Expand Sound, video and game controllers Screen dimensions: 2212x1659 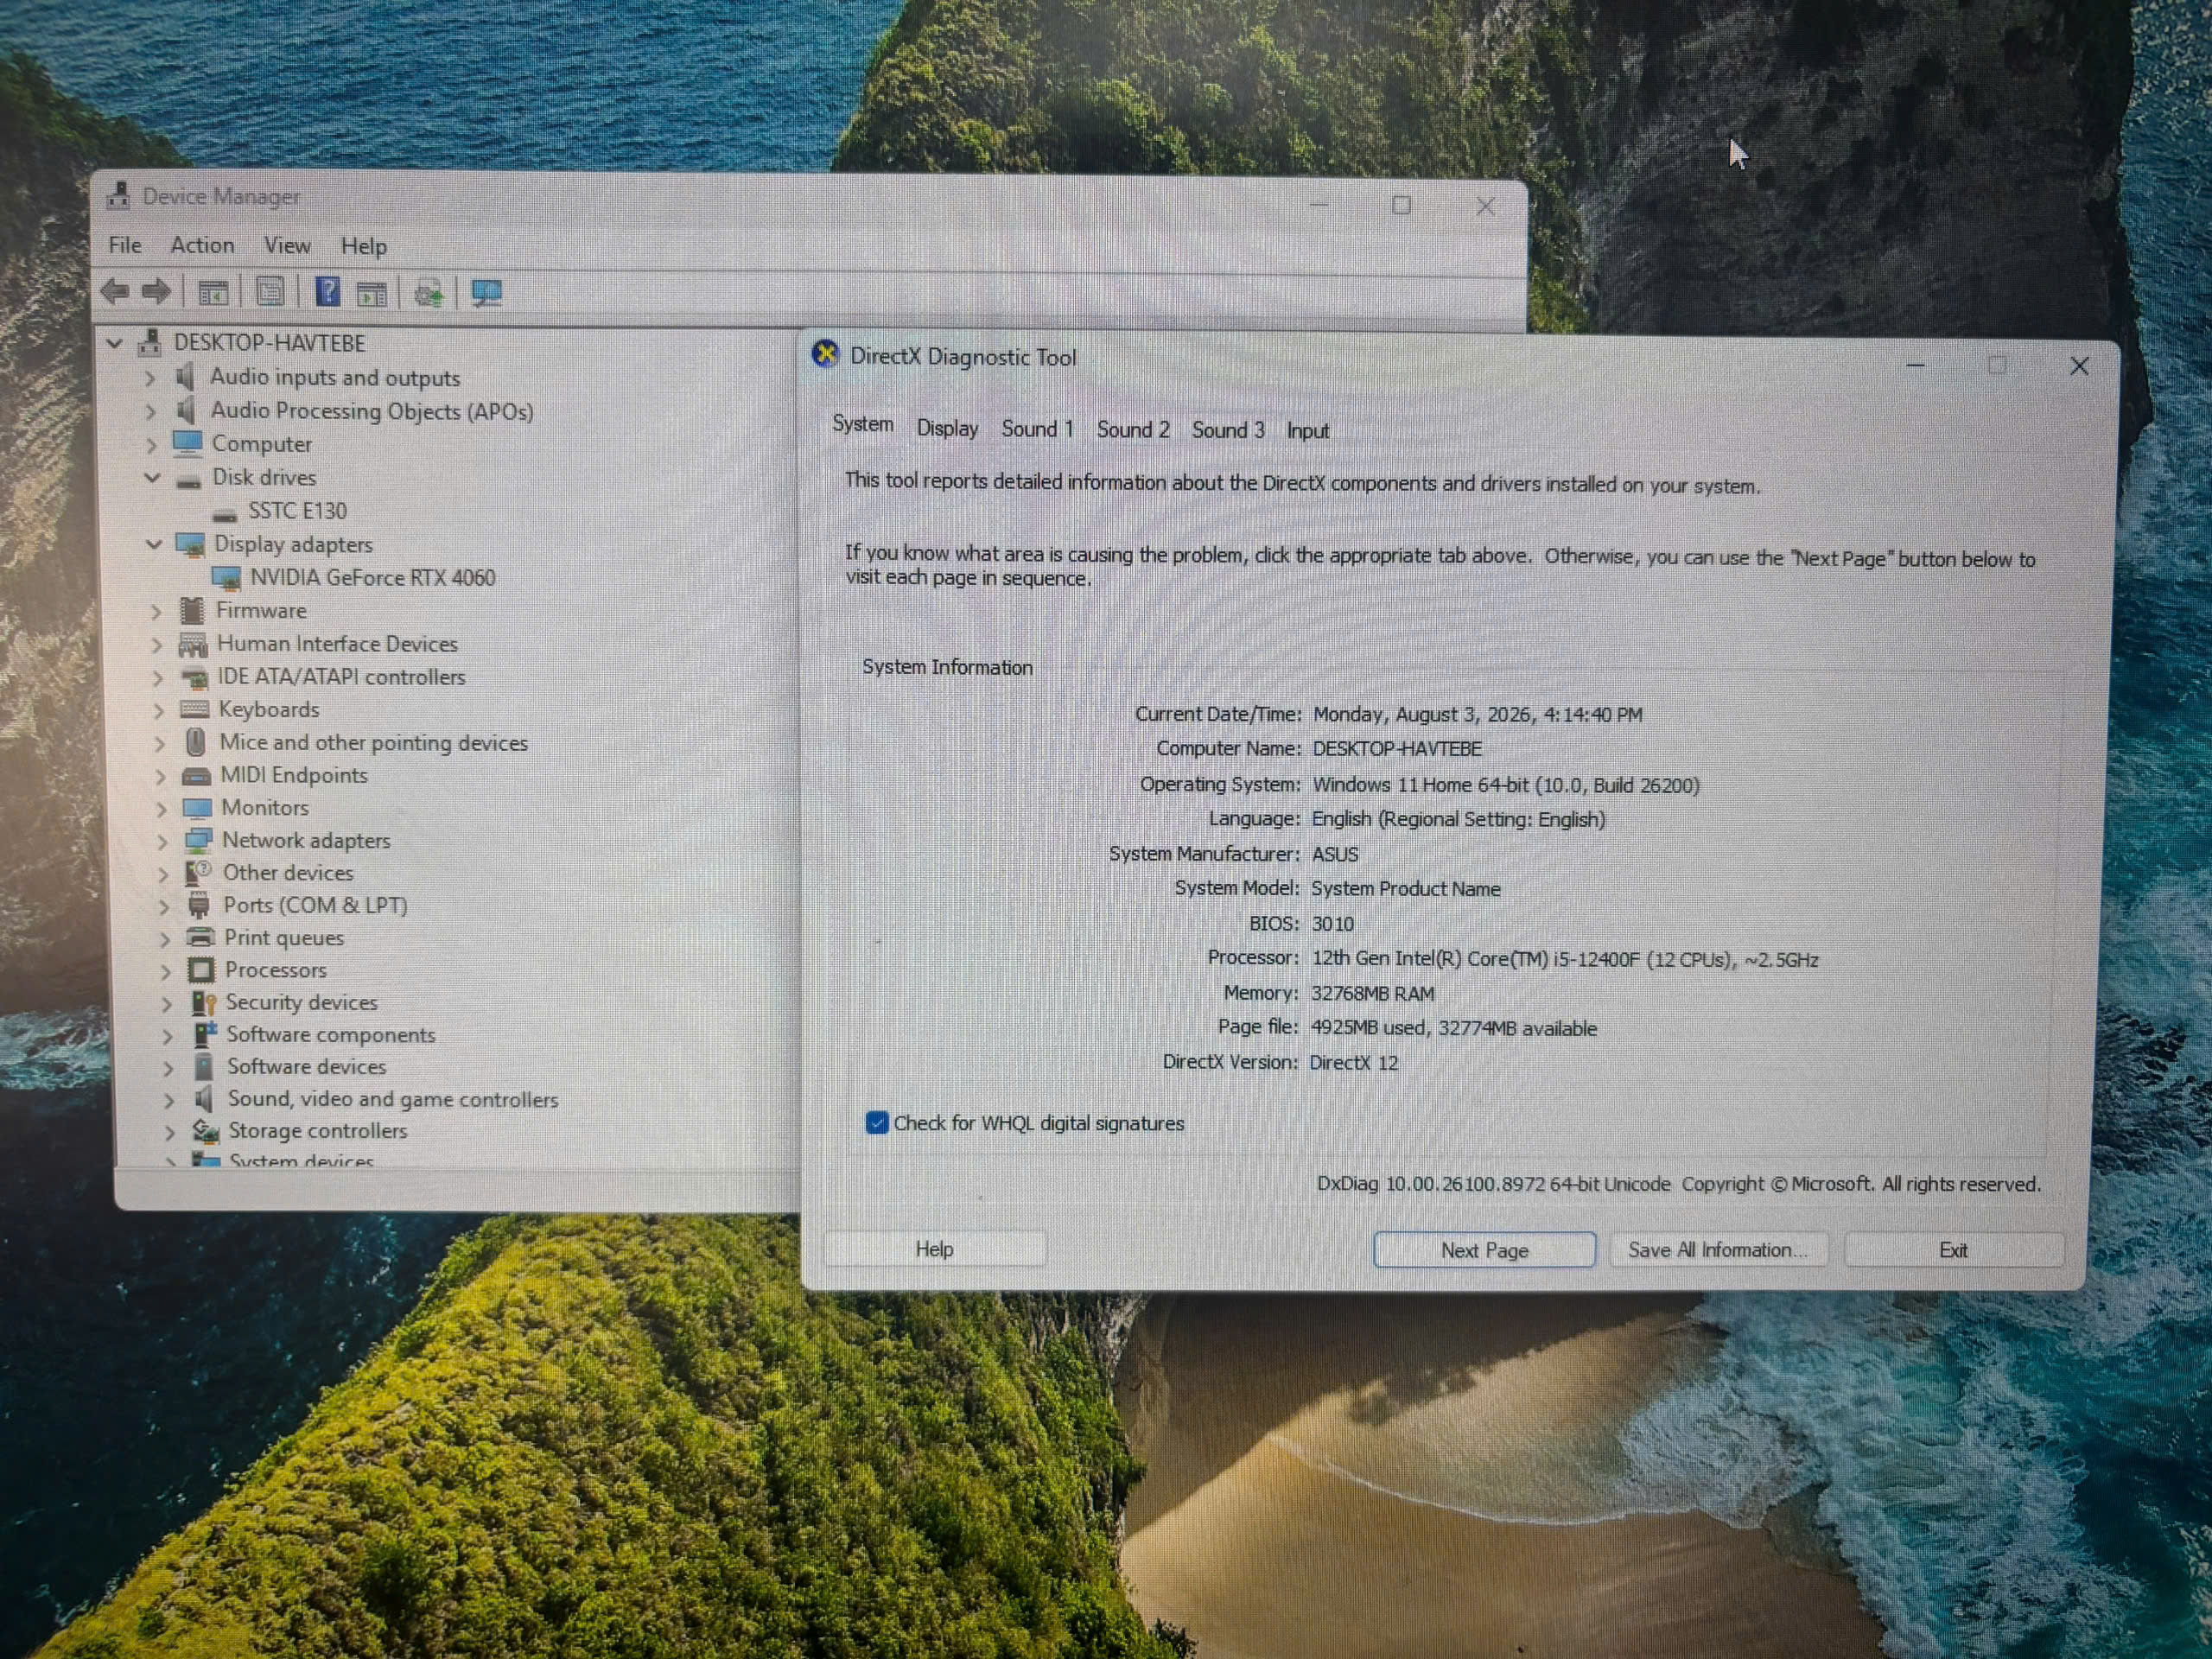coord(169,1100)
